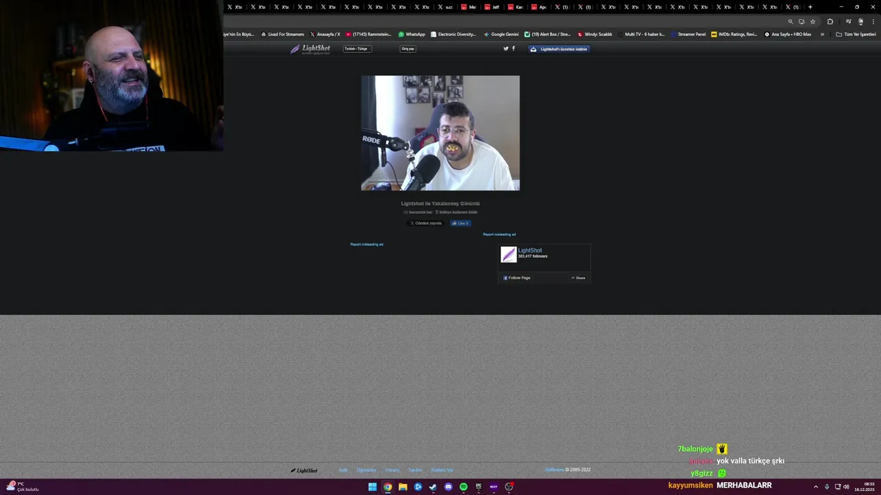Switch to the 'Apc' browser tab

click(538, 7)
